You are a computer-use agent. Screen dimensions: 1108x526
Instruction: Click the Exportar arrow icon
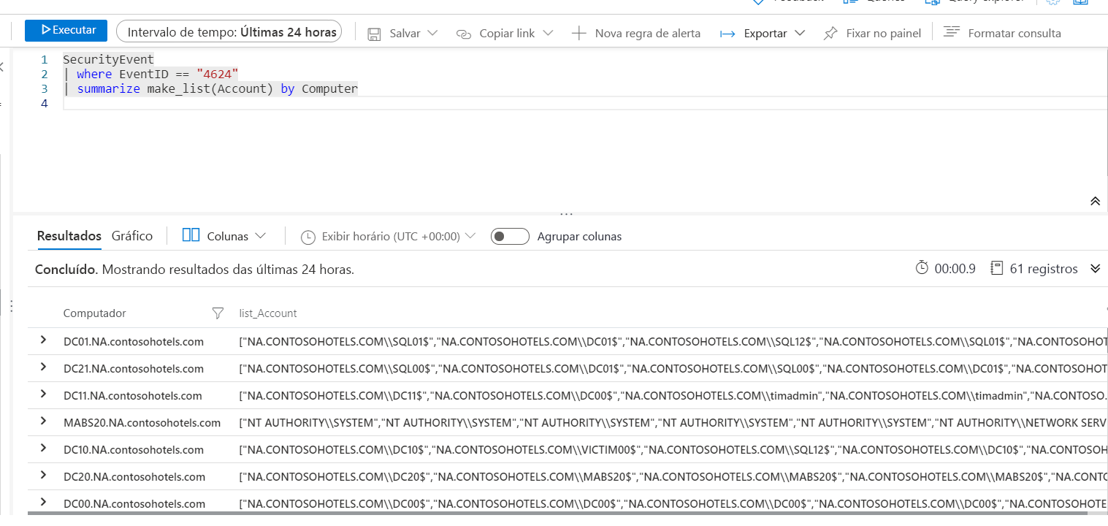point(727,34)
